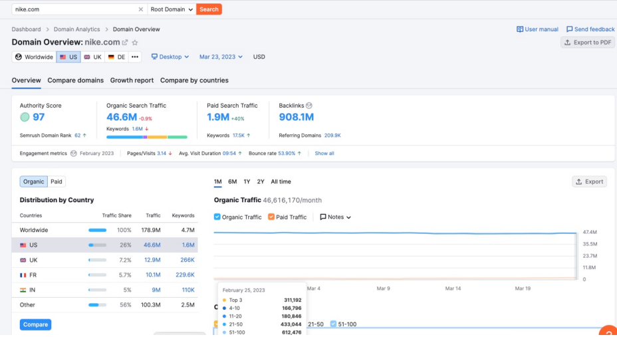The height and width of the screenshot is (337, 617).
Task: Click the Notes comment icon
Action: [x=323, y=217]
